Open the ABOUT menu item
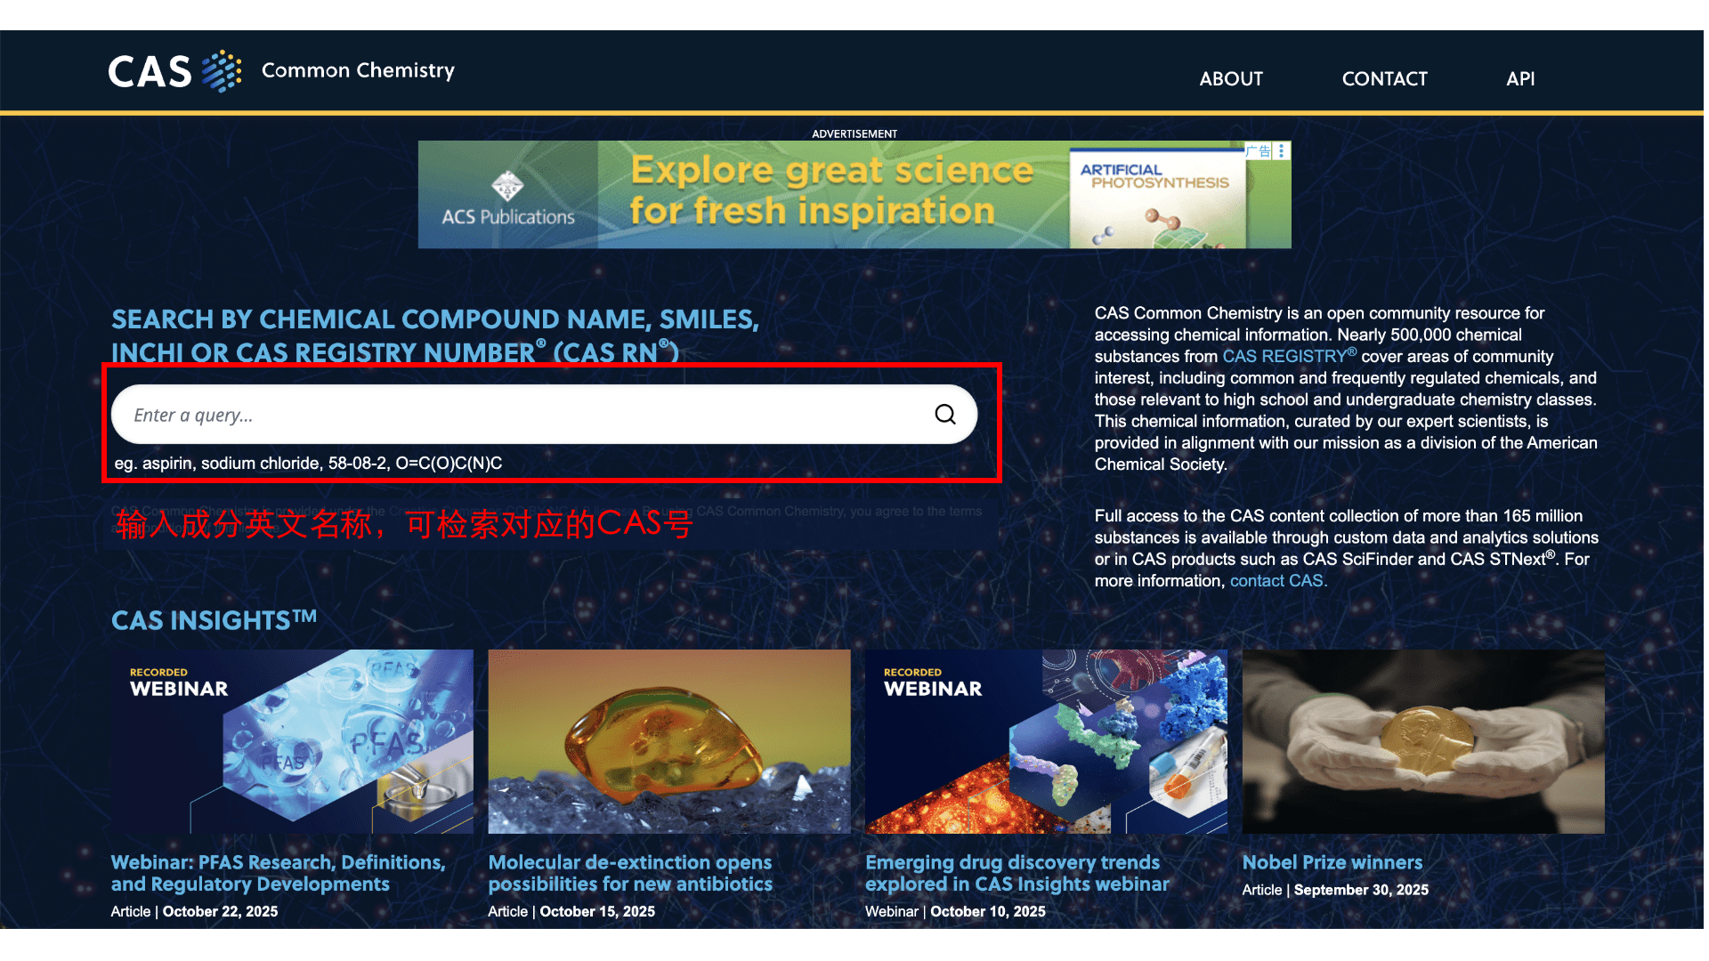This screenshot has height=961, width=1709. pyautogui.click(x=1231, y=78)
